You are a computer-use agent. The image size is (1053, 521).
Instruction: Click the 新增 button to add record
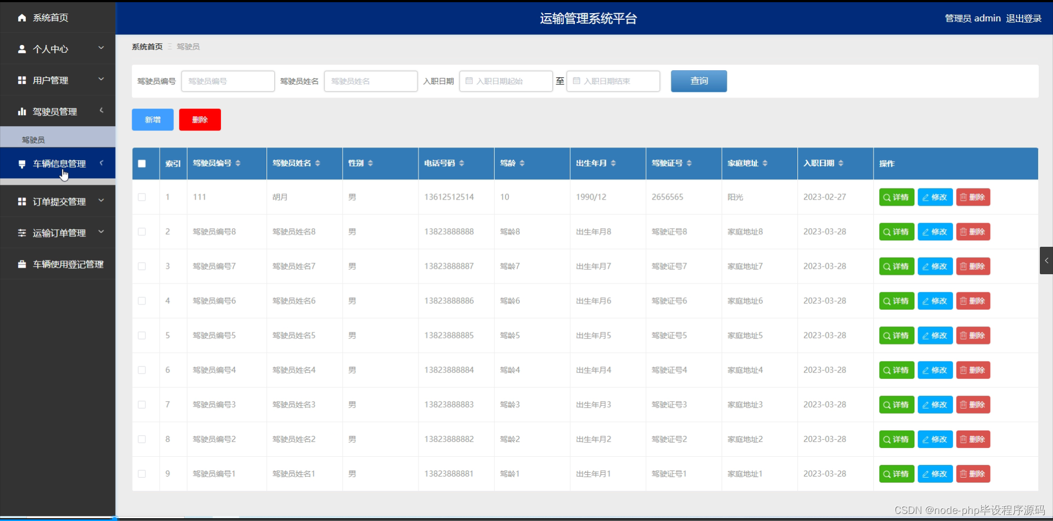point(152,119)
